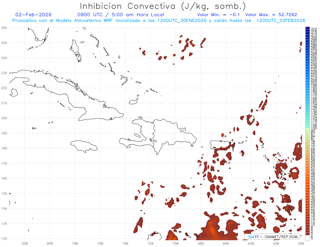The image size is (320, 247).
Task: Click the 15N latitude label
Action: coord(4,193)
